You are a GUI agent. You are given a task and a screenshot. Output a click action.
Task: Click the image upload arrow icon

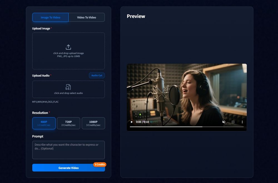pyautogui.click(x=68, y=47)
